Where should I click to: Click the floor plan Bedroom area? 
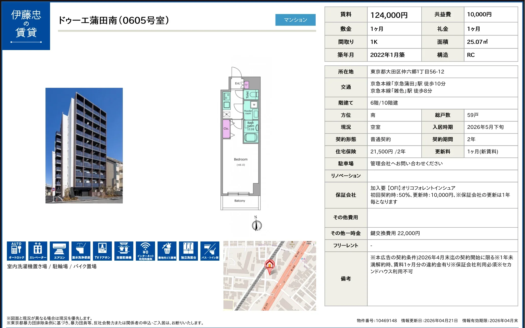241,163
